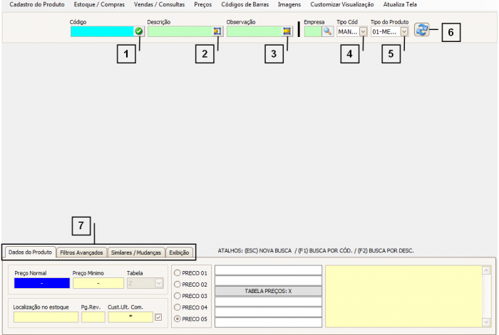Screen dimensions: 499x335
Task: Toggle the checkbox beside Cust.Ult. Com.
Action: [158, 317]
